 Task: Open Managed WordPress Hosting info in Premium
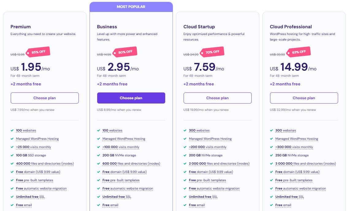[x=37, y=139]
